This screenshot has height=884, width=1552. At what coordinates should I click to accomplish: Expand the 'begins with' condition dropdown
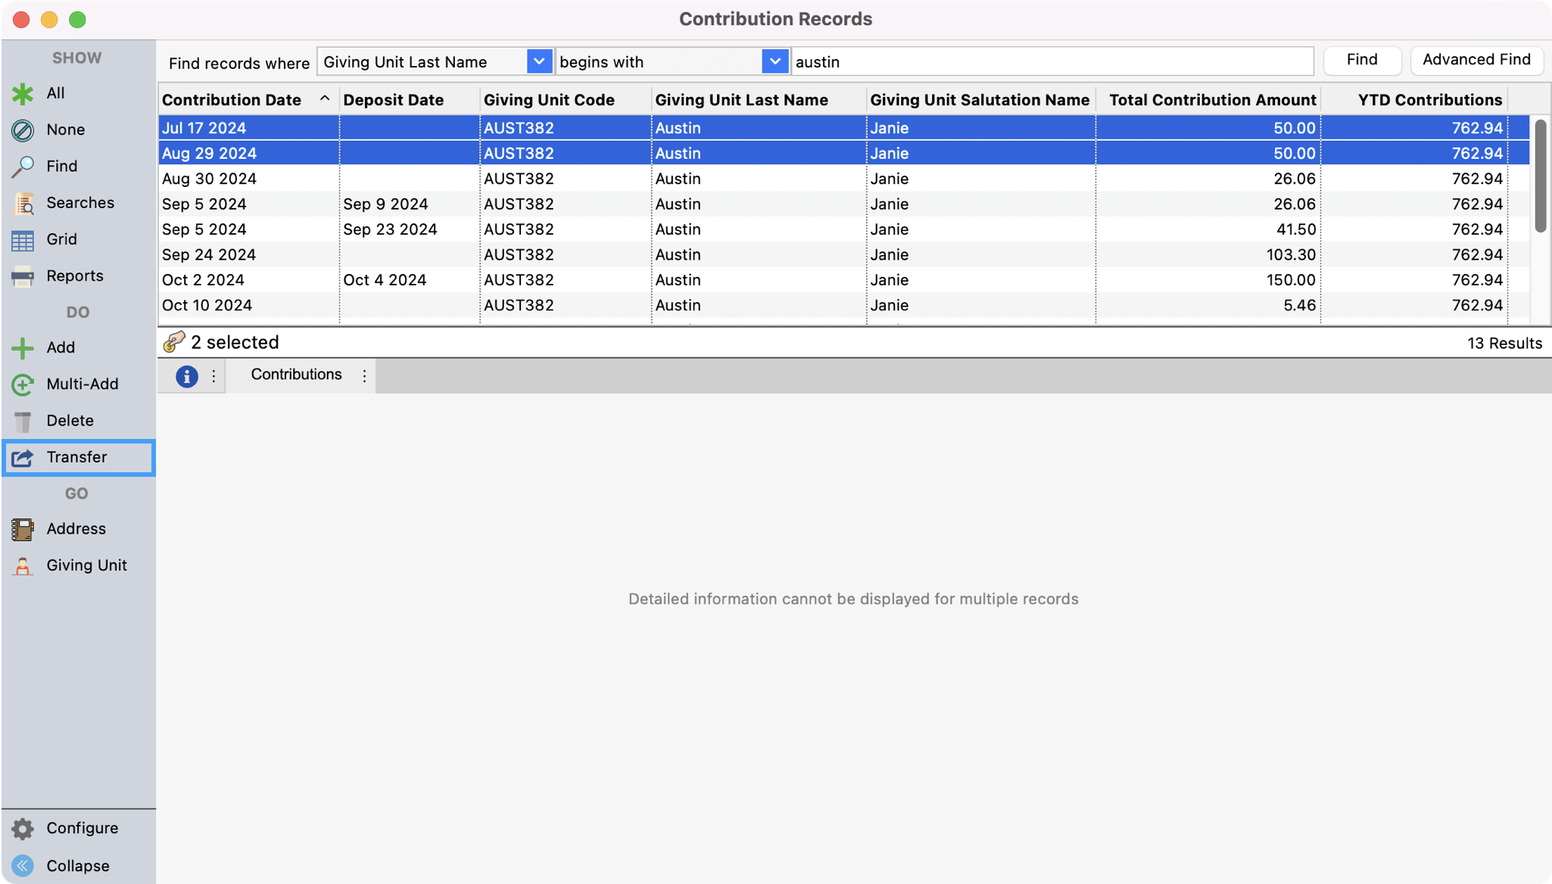click(x=774, y=62)
